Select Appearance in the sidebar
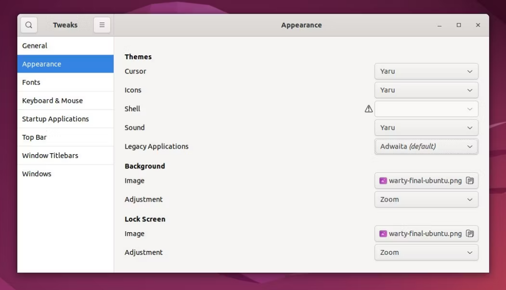 [x=66, y=64]
